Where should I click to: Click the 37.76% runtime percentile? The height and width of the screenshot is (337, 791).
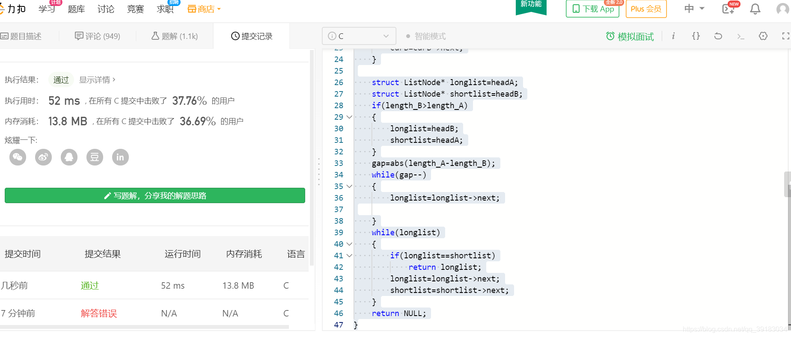(190, 101)
